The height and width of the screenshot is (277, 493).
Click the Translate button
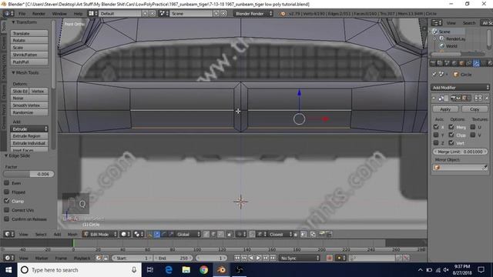[29, 33]
